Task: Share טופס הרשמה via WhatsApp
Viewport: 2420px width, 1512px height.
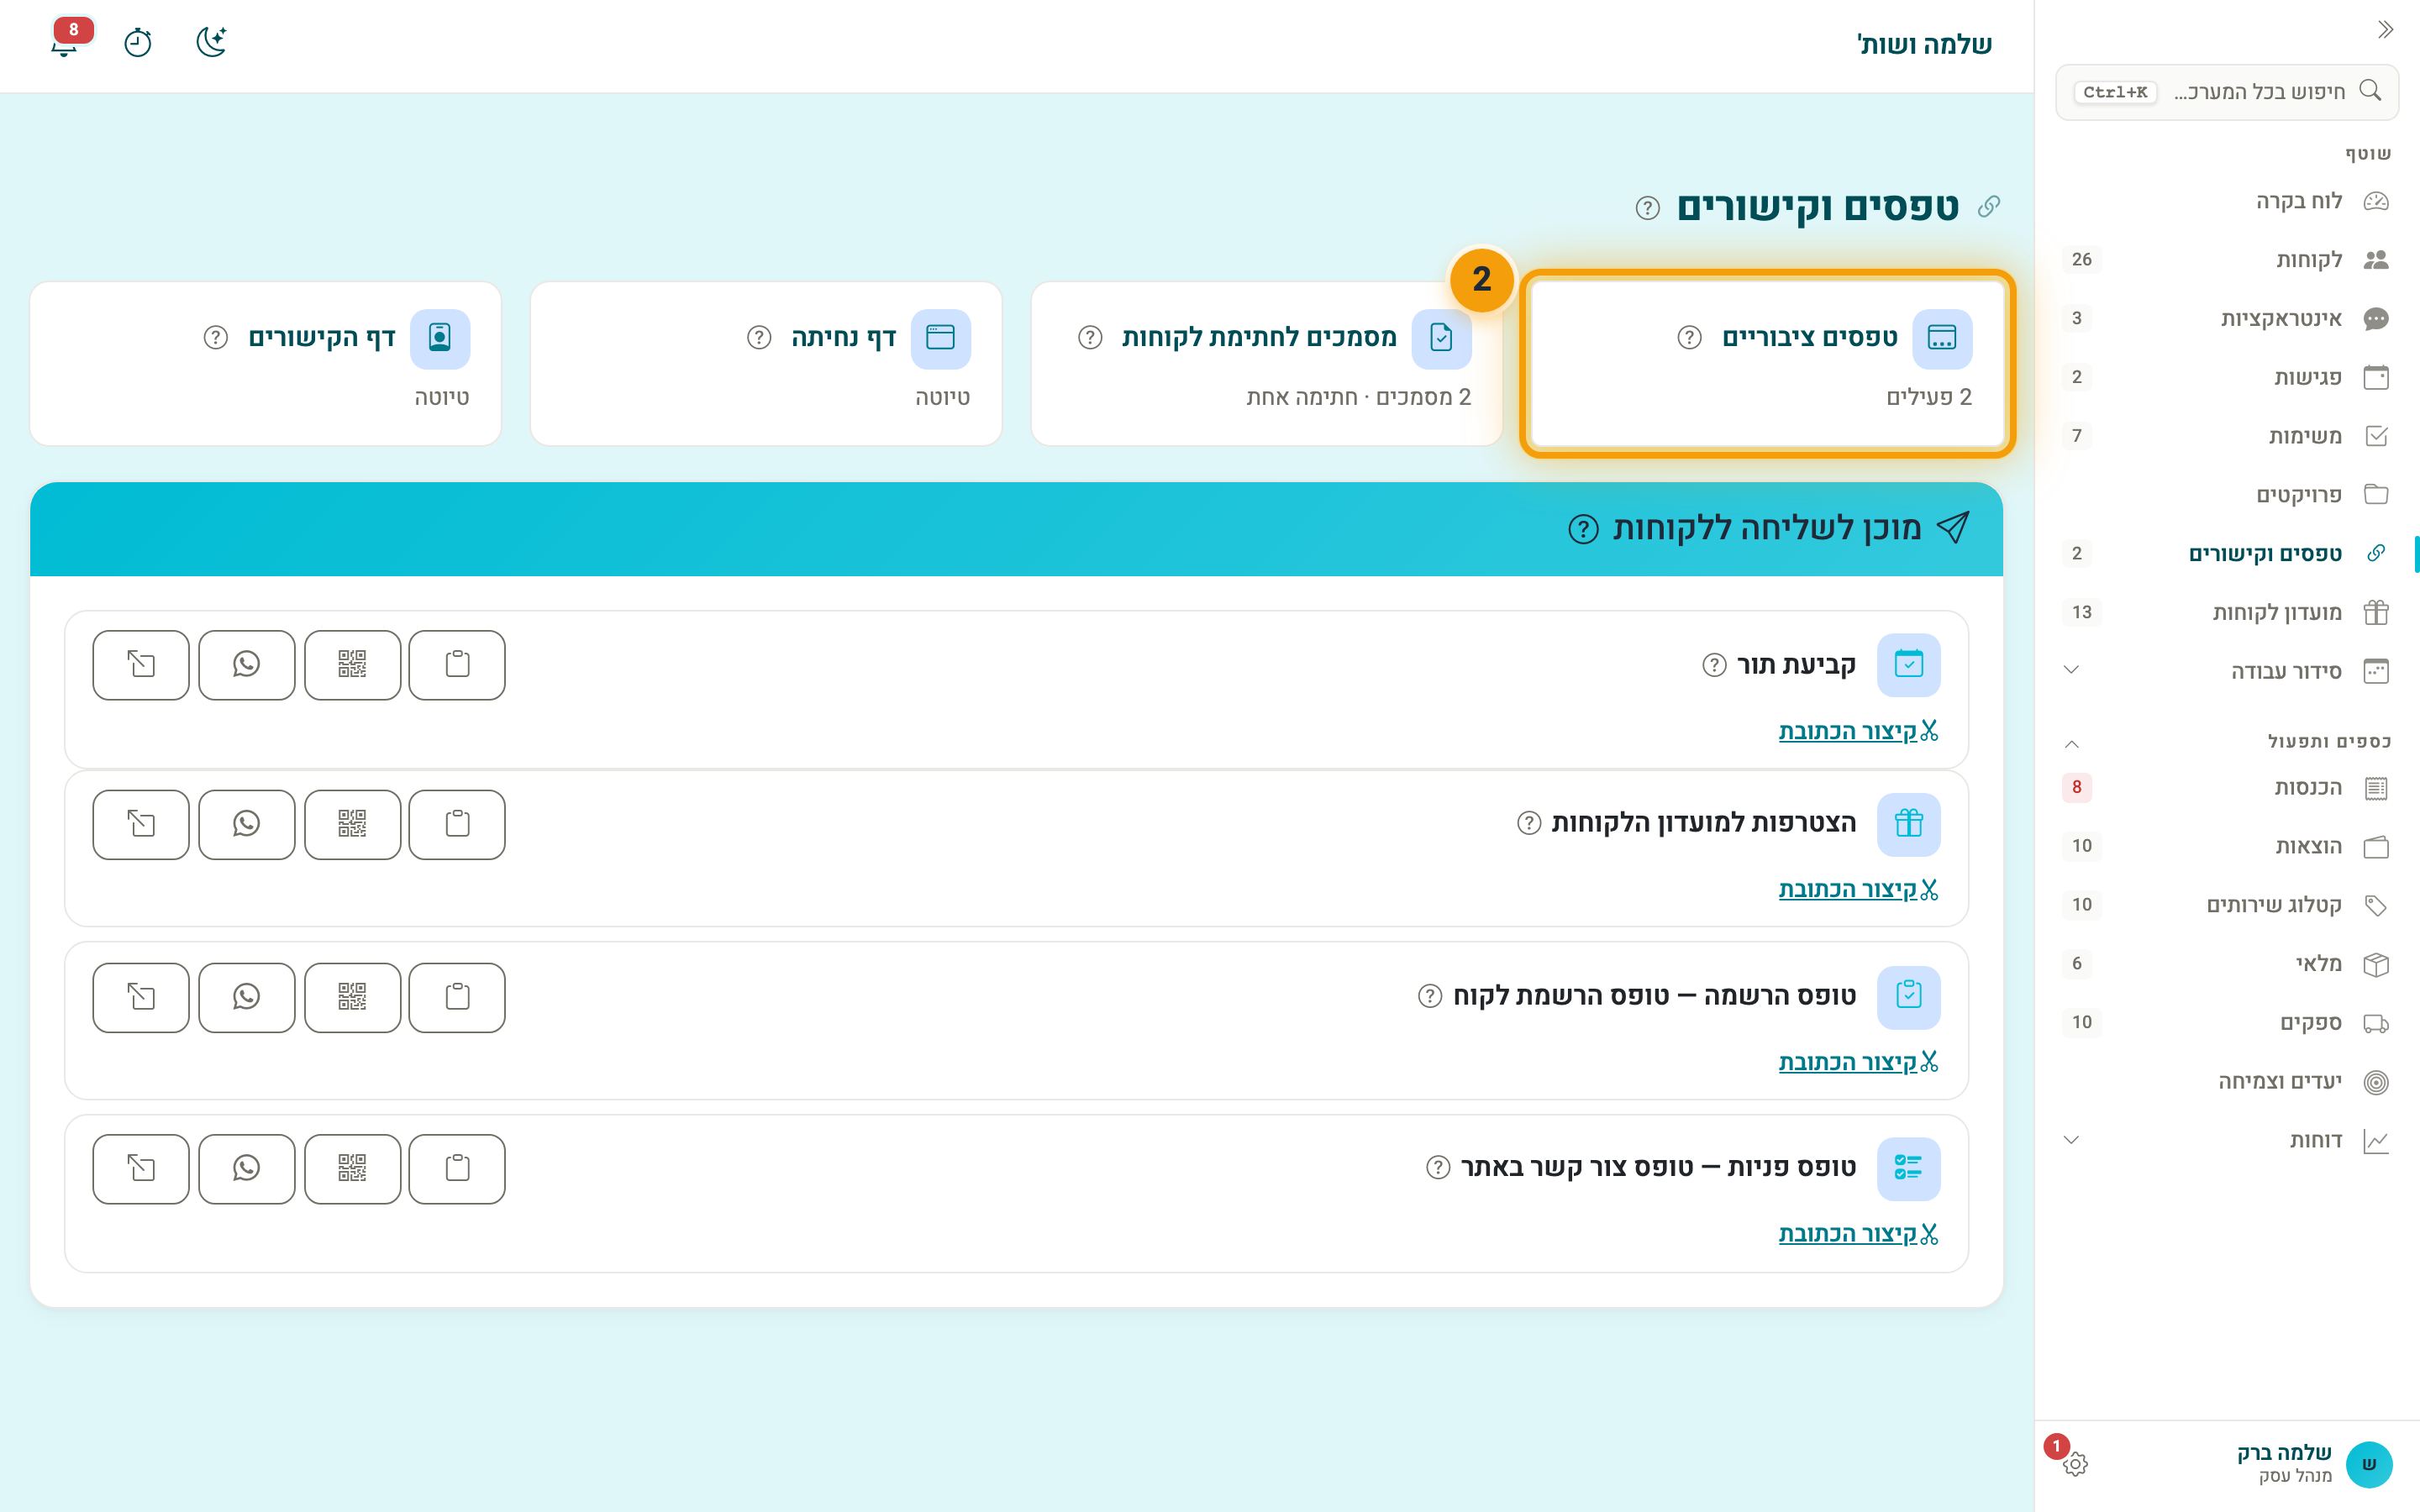Action: 246,997
